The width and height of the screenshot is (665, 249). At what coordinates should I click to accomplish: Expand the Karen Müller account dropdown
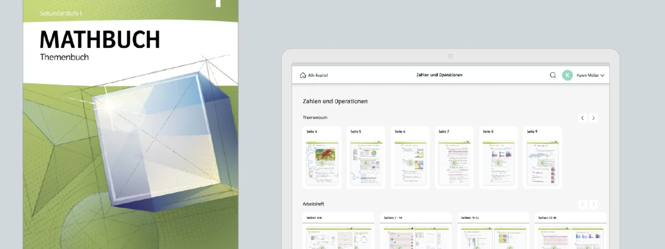point(602,75)
